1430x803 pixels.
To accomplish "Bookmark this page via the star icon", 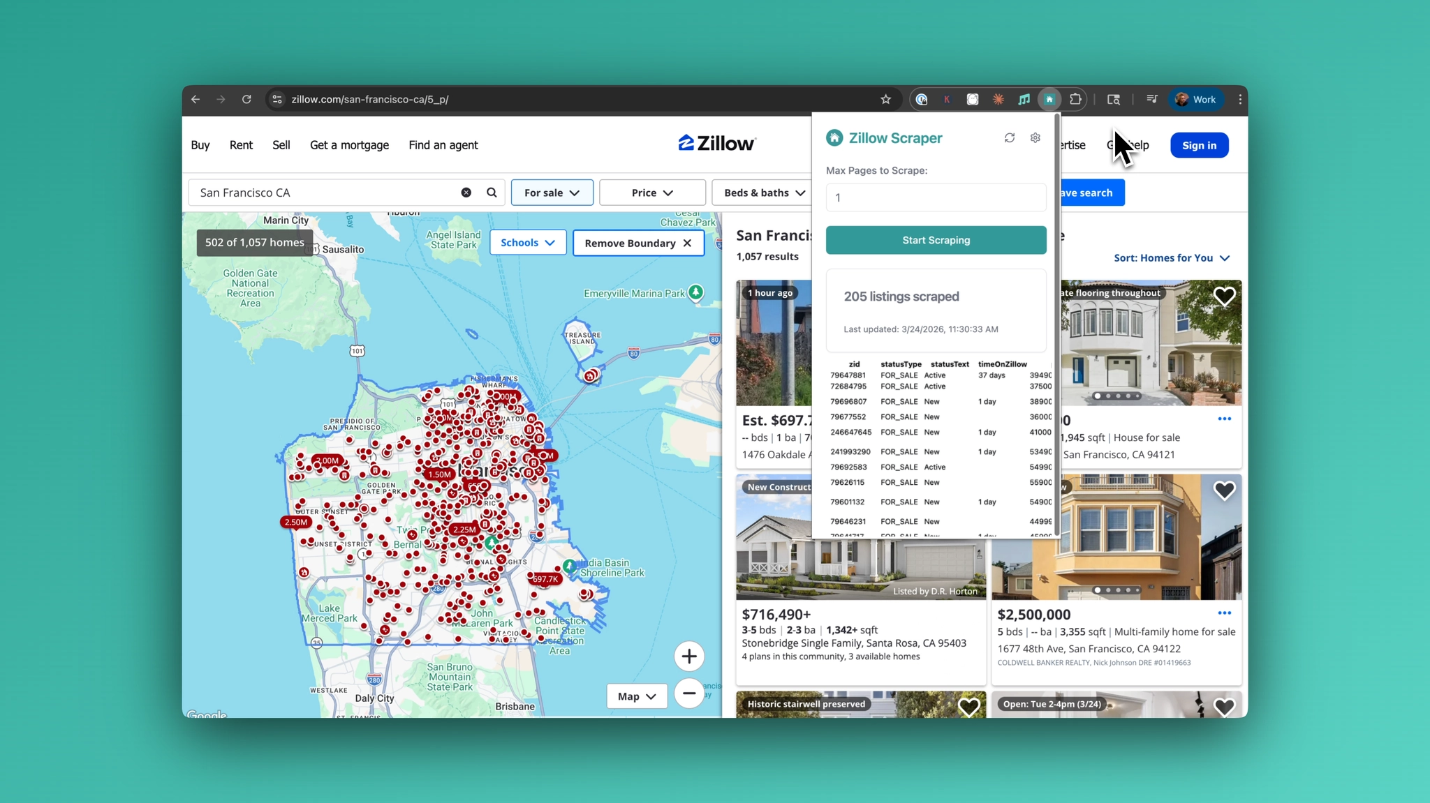I will coord(885,99).
